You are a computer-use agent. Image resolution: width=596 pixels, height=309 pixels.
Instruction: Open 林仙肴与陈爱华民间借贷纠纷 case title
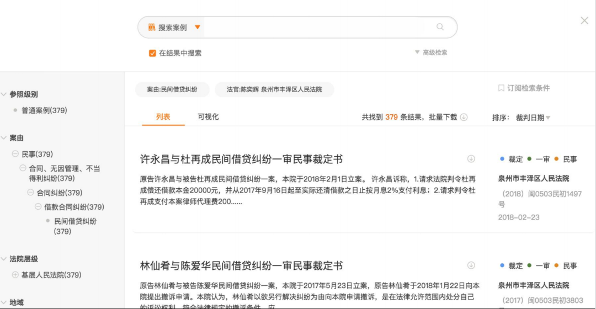(x=241, y=266)
